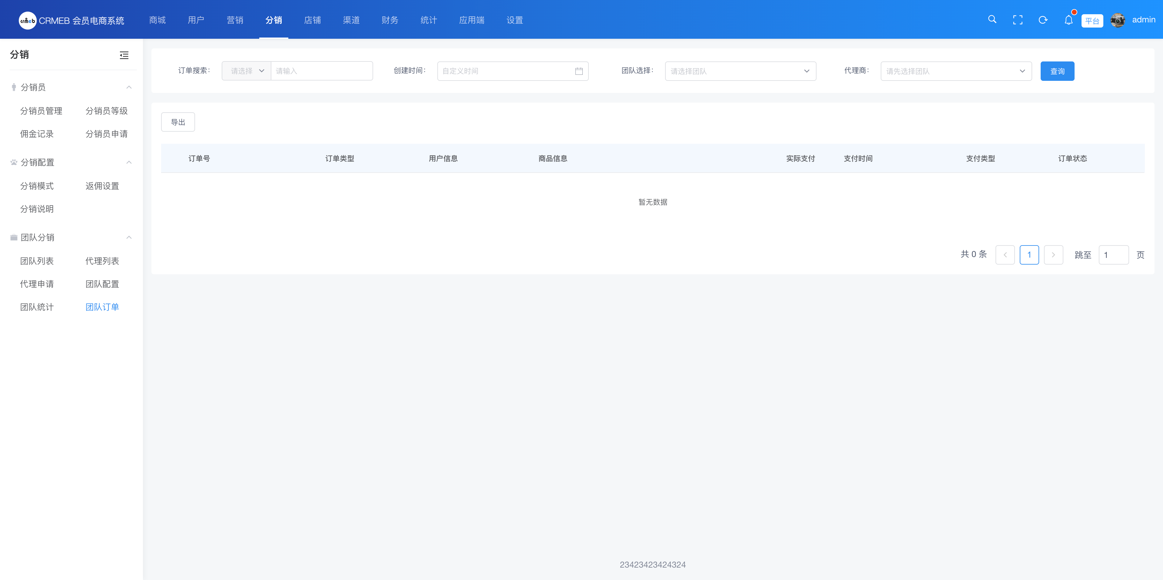This screenshot has width=1163, height=580.
Task: Open the notification bell
Action: point(1068,20)
